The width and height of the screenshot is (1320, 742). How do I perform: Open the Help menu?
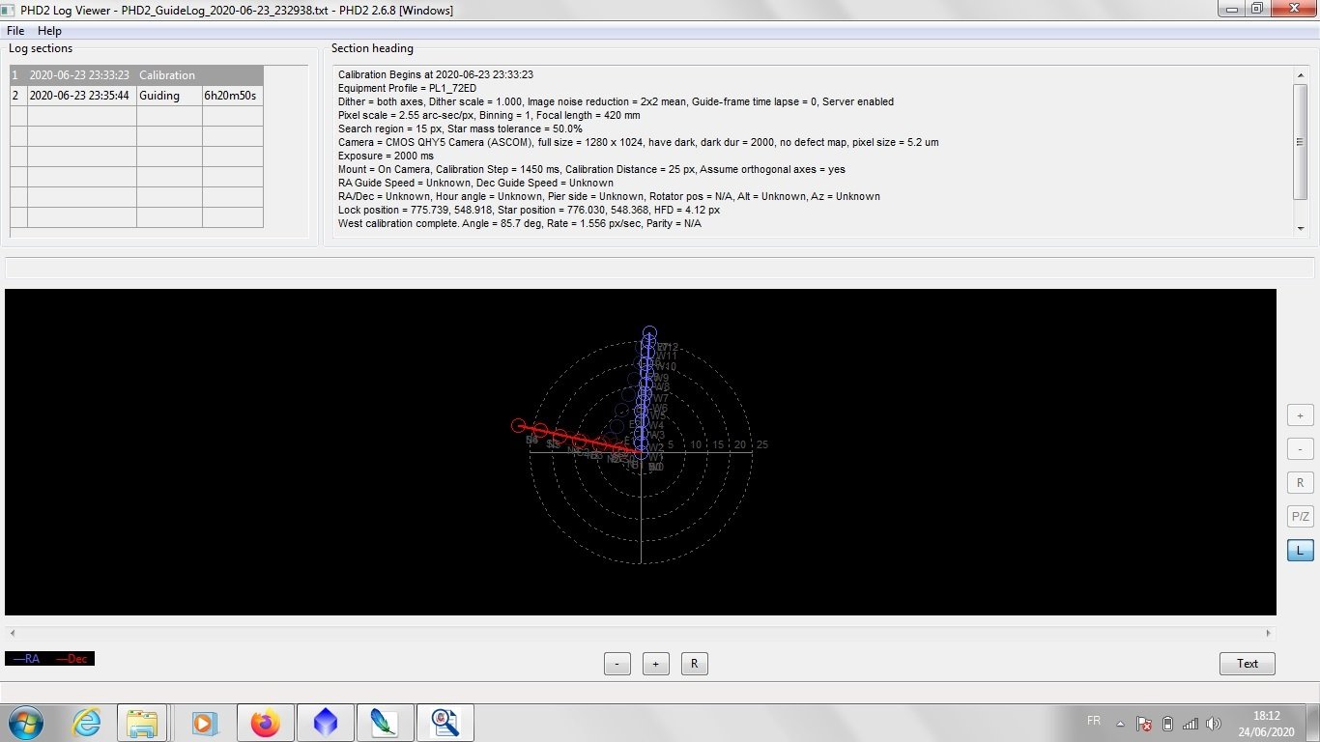click(x=49, y=31)
